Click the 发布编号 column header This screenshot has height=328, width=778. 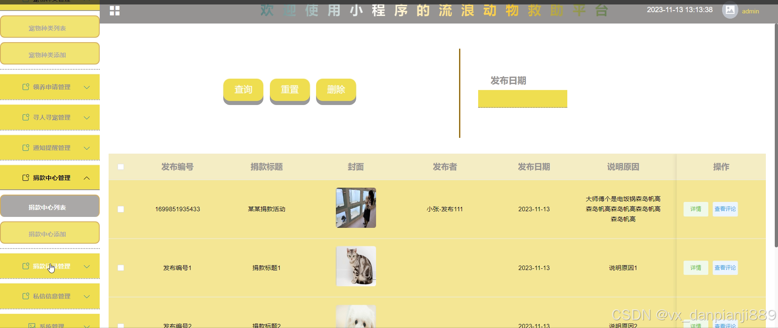177,167
